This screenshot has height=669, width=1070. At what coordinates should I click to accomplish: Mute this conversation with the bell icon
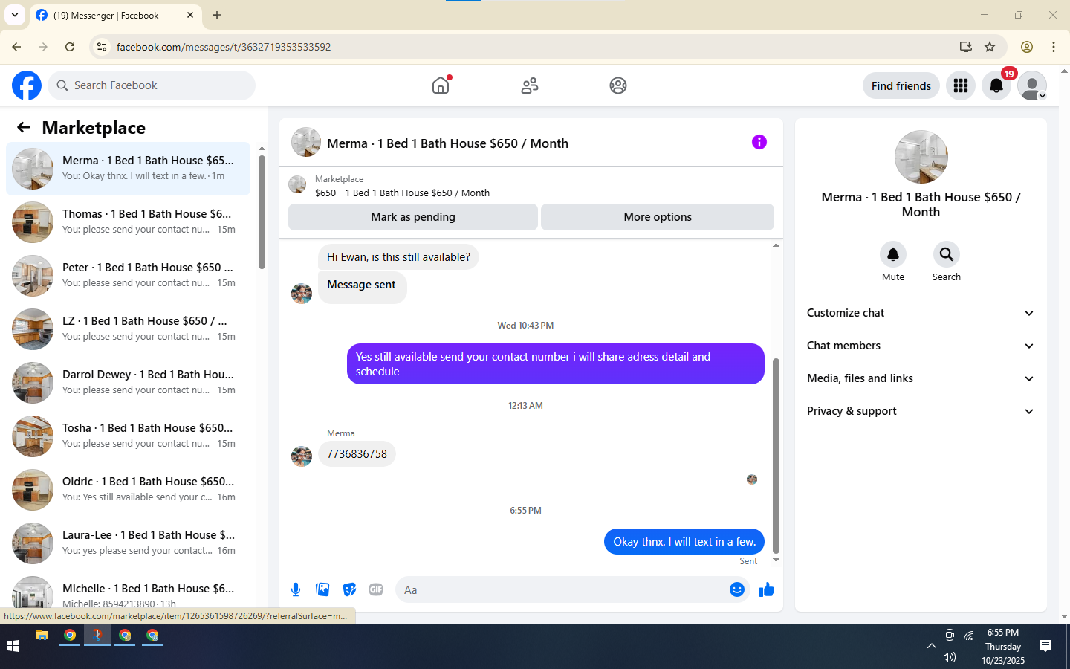(x=893, y=254)
